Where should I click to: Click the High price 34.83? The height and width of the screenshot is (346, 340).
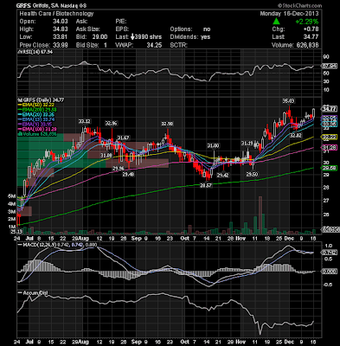[x=61, y=29]
